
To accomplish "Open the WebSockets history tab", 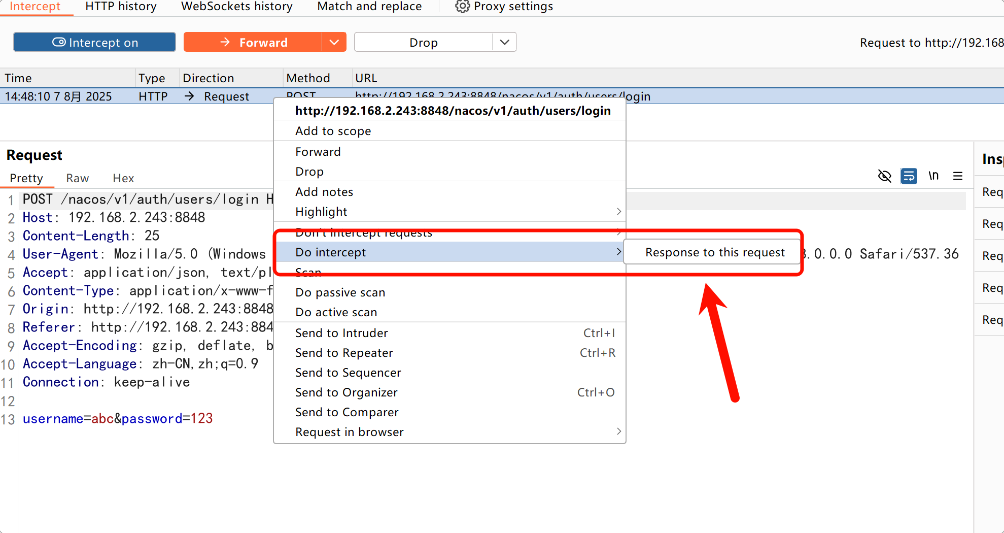I will pos(236,7).
